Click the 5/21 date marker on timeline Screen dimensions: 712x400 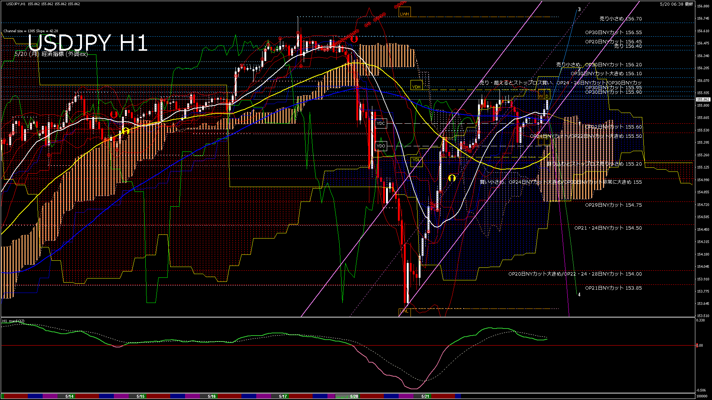[425, 396]
